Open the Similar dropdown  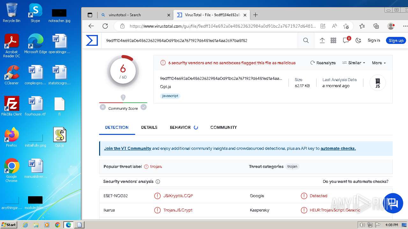point(353,63)
